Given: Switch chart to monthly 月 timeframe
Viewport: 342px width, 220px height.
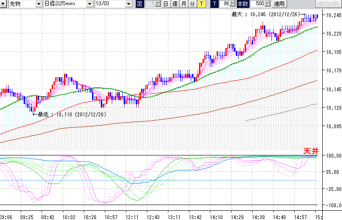Looking at the screenshot, I should [x=183, y=4].
